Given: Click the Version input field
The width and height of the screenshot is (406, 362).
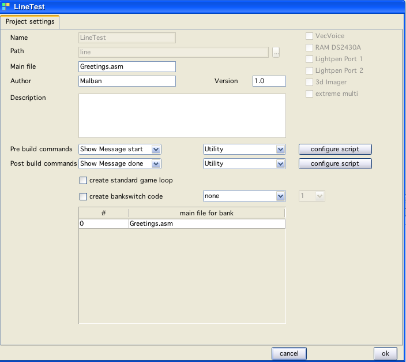Looking at the screenshot, I should (x=269, y=81).
